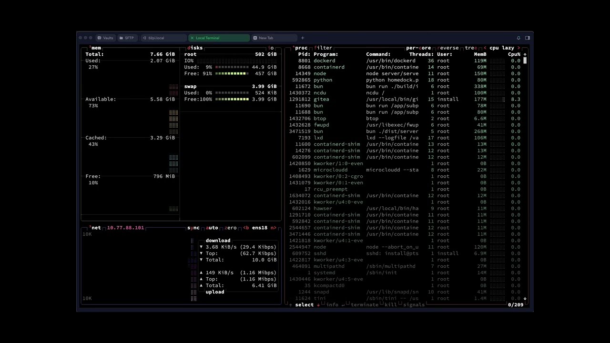Select the kcompactd0 process row
The width and height of the screenshot is (610, 343).
pyautogui.click(x=406, y=285)
